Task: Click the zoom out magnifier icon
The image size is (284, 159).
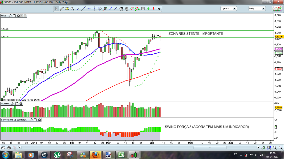Action: pos(275,148)
